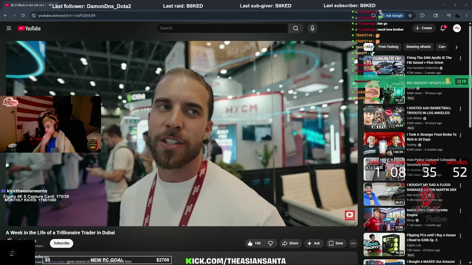This screenshot has height=265, width=472.
Task: Open the browser Extensions puzzle icon
Action: tap(423, 15)
